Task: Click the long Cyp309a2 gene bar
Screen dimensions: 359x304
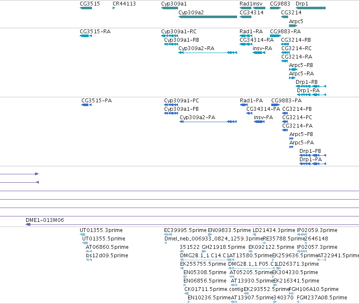Action: pyautogui.click(x=208, y=17)
